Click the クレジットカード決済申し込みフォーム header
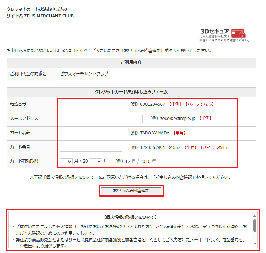This screenshot has height=253, width=266. 131,92
